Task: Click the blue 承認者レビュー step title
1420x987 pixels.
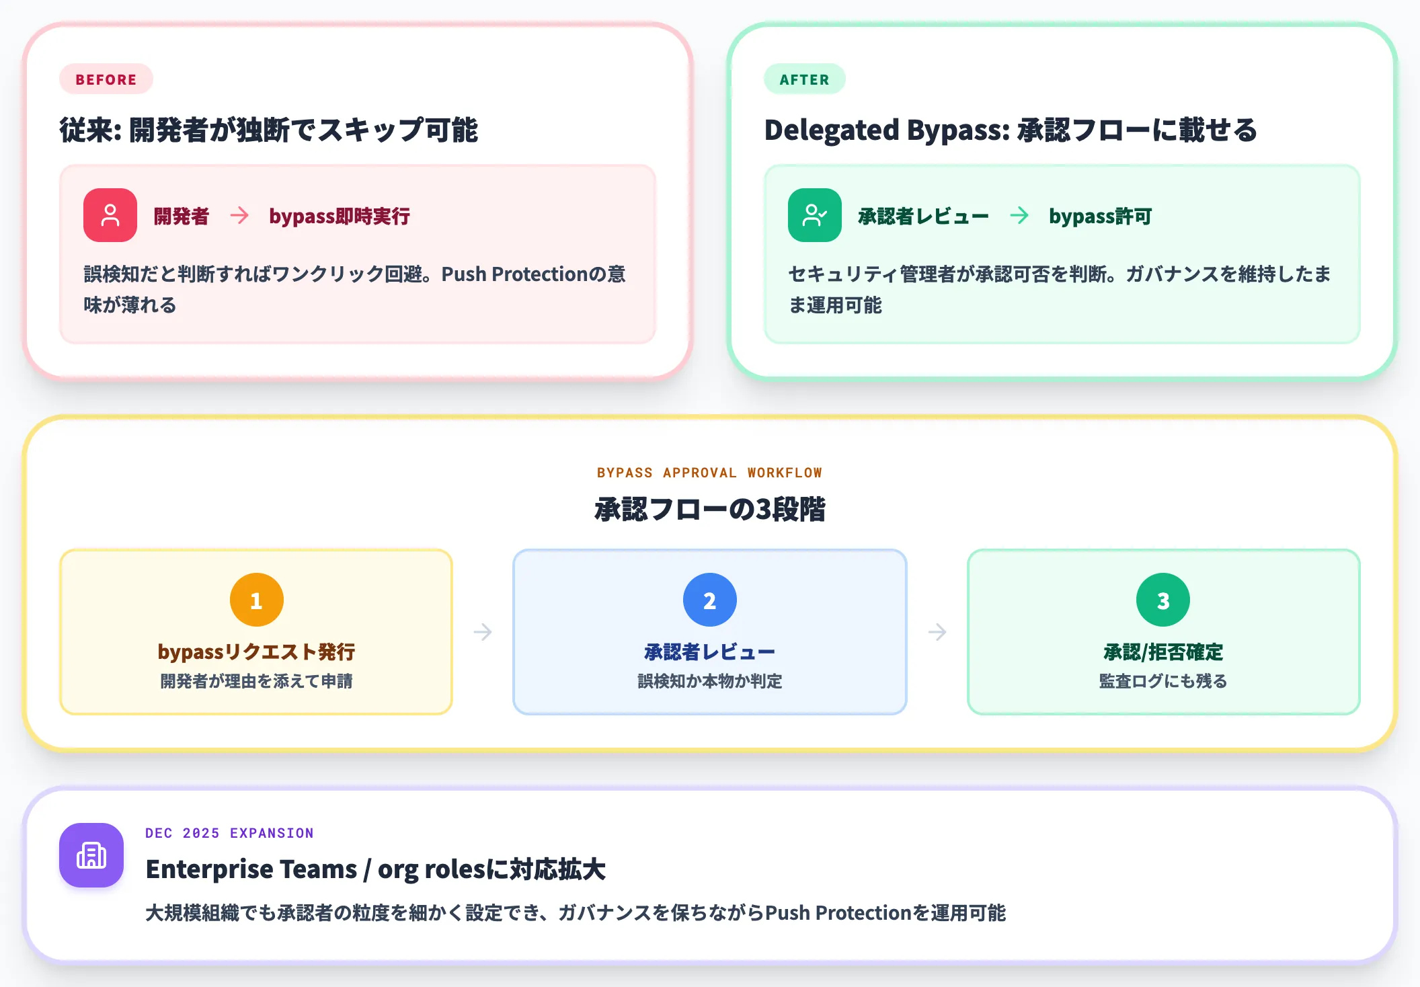Action: coord(710,652)
